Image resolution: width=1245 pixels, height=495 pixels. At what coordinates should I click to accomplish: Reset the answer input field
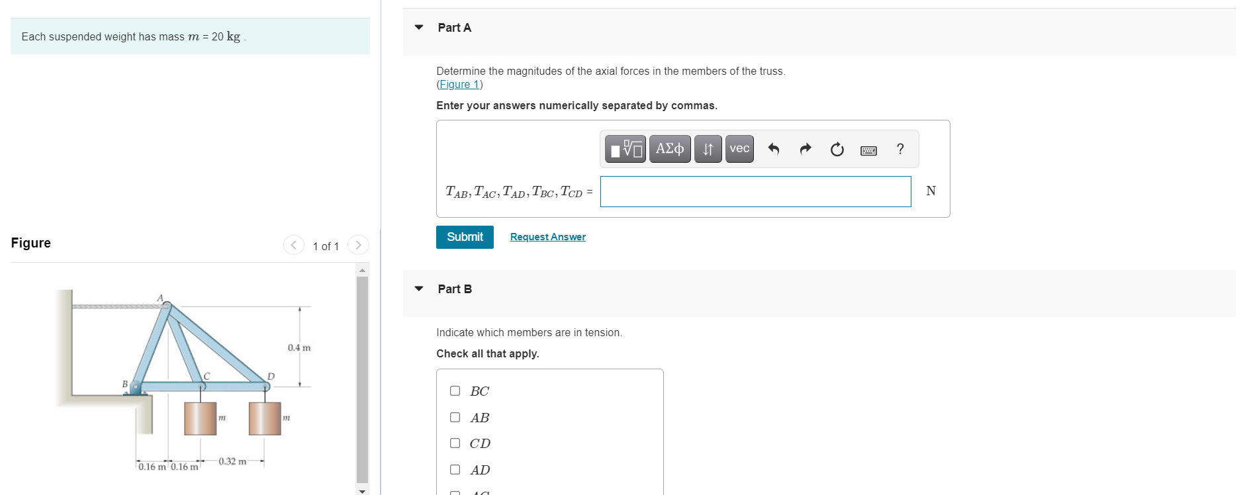(836, 149)
